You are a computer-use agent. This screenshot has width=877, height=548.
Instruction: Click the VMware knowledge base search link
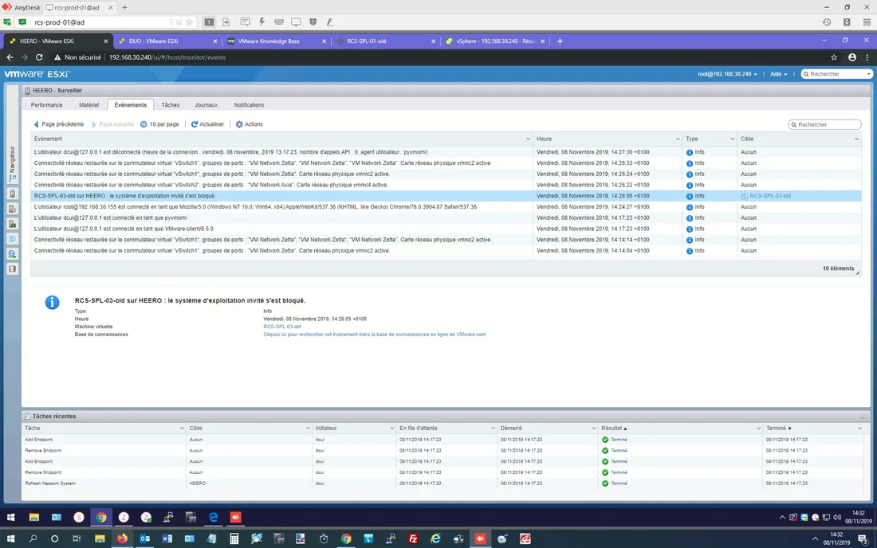click(x=374, y=335)
